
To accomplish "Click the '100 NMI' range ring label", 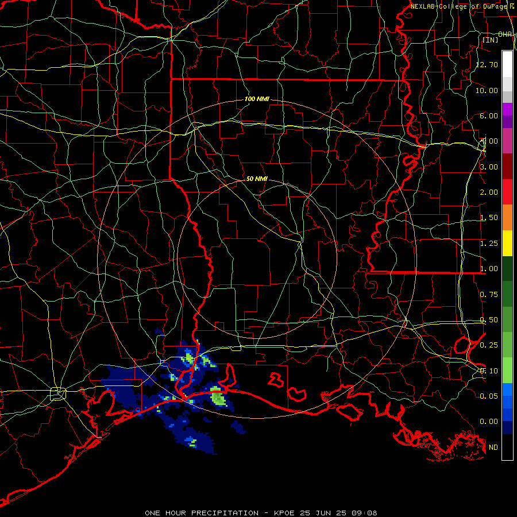I will coord(257,99).
